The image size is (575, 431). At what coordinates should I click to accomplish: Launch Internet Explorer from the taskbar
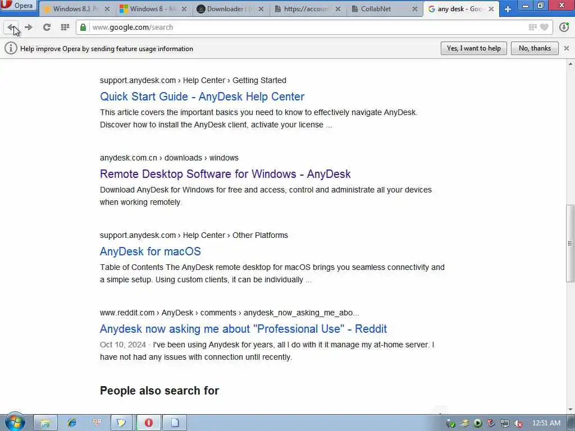(x=72, y=423)
